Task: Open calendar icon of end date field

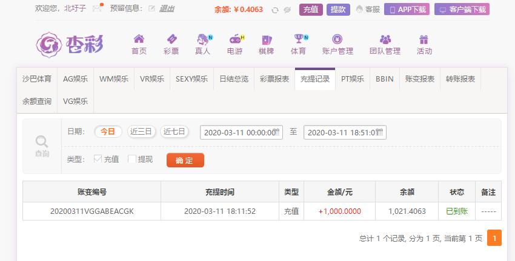Action: [380, 132]
